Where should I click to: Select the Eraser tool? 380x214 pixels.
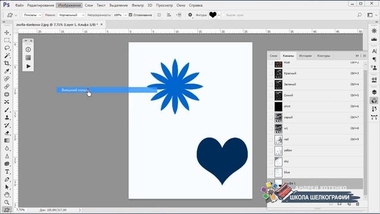(x=7, y=133)
